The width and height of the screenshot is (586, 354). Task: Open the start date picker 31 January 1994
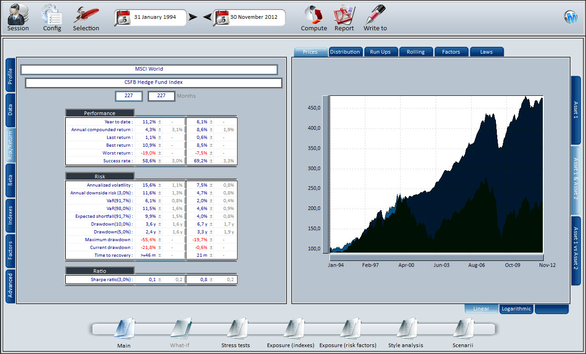coord(151,17)
